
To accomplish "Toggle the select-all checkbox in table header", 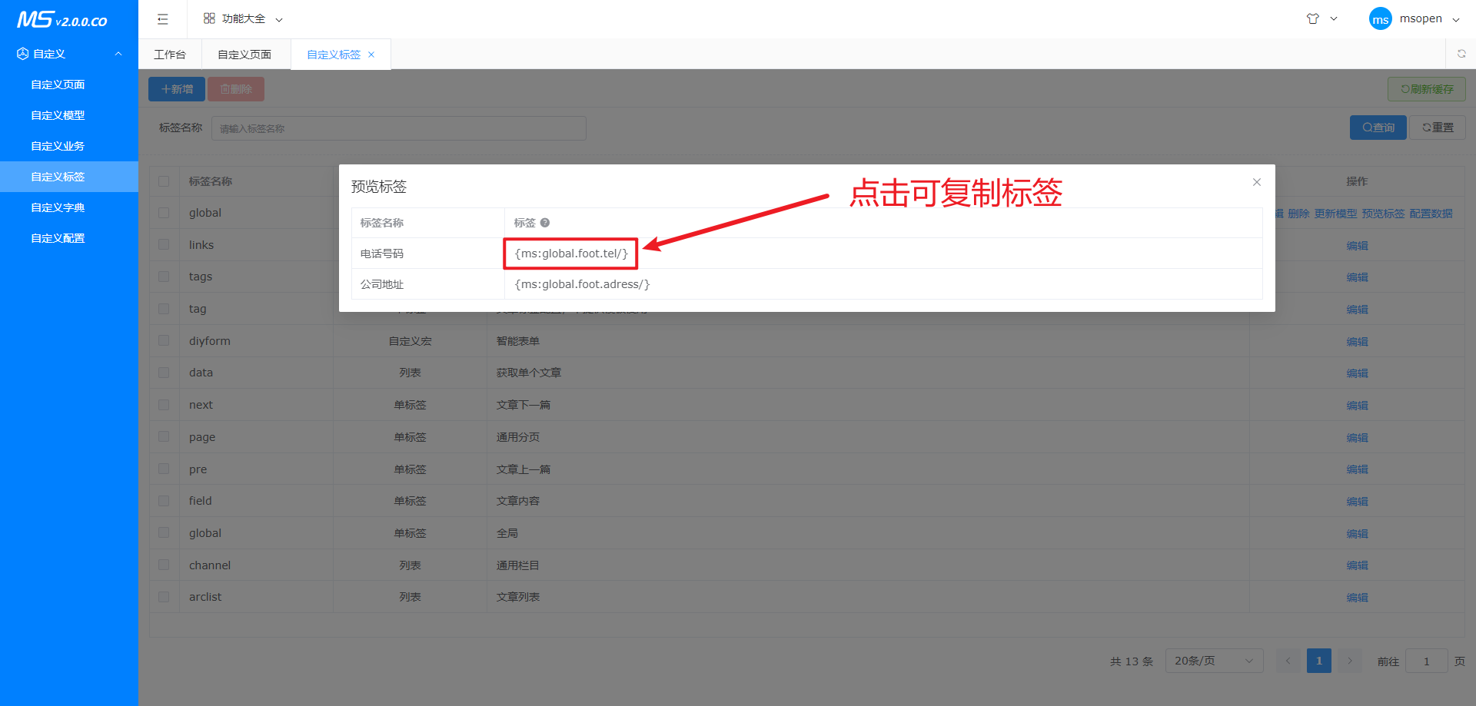I will [x=164, y=181].
